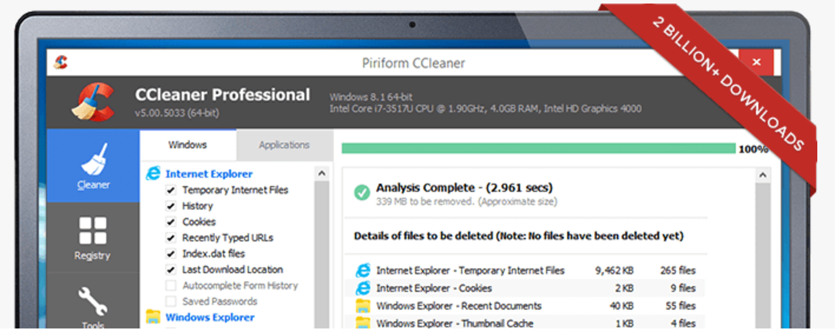Enable Autocomplete Form History checkbox
835x332 pixels.
(171, 285)
